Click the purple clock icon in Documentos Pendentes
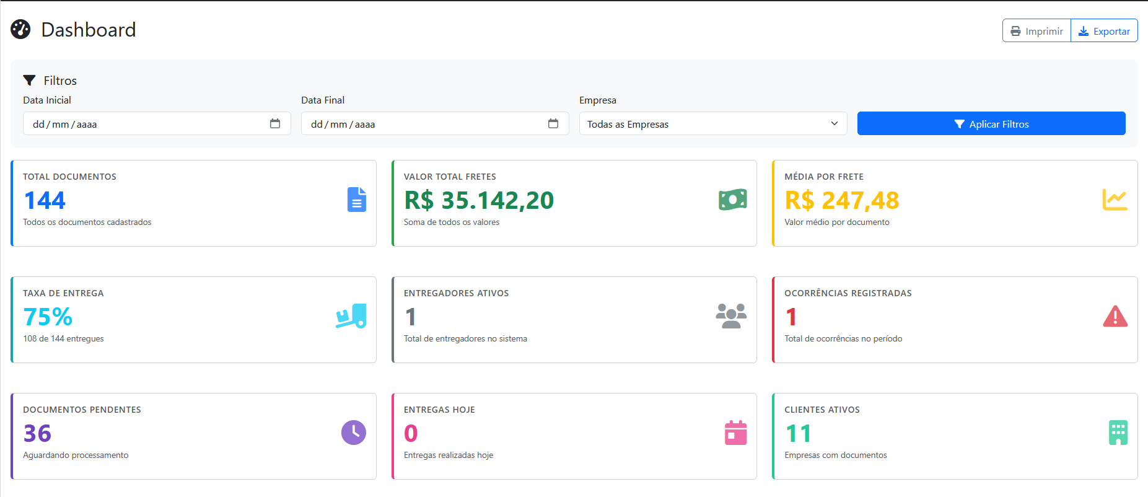Viewport: 1148px width, 497px height. pos(354,433)
